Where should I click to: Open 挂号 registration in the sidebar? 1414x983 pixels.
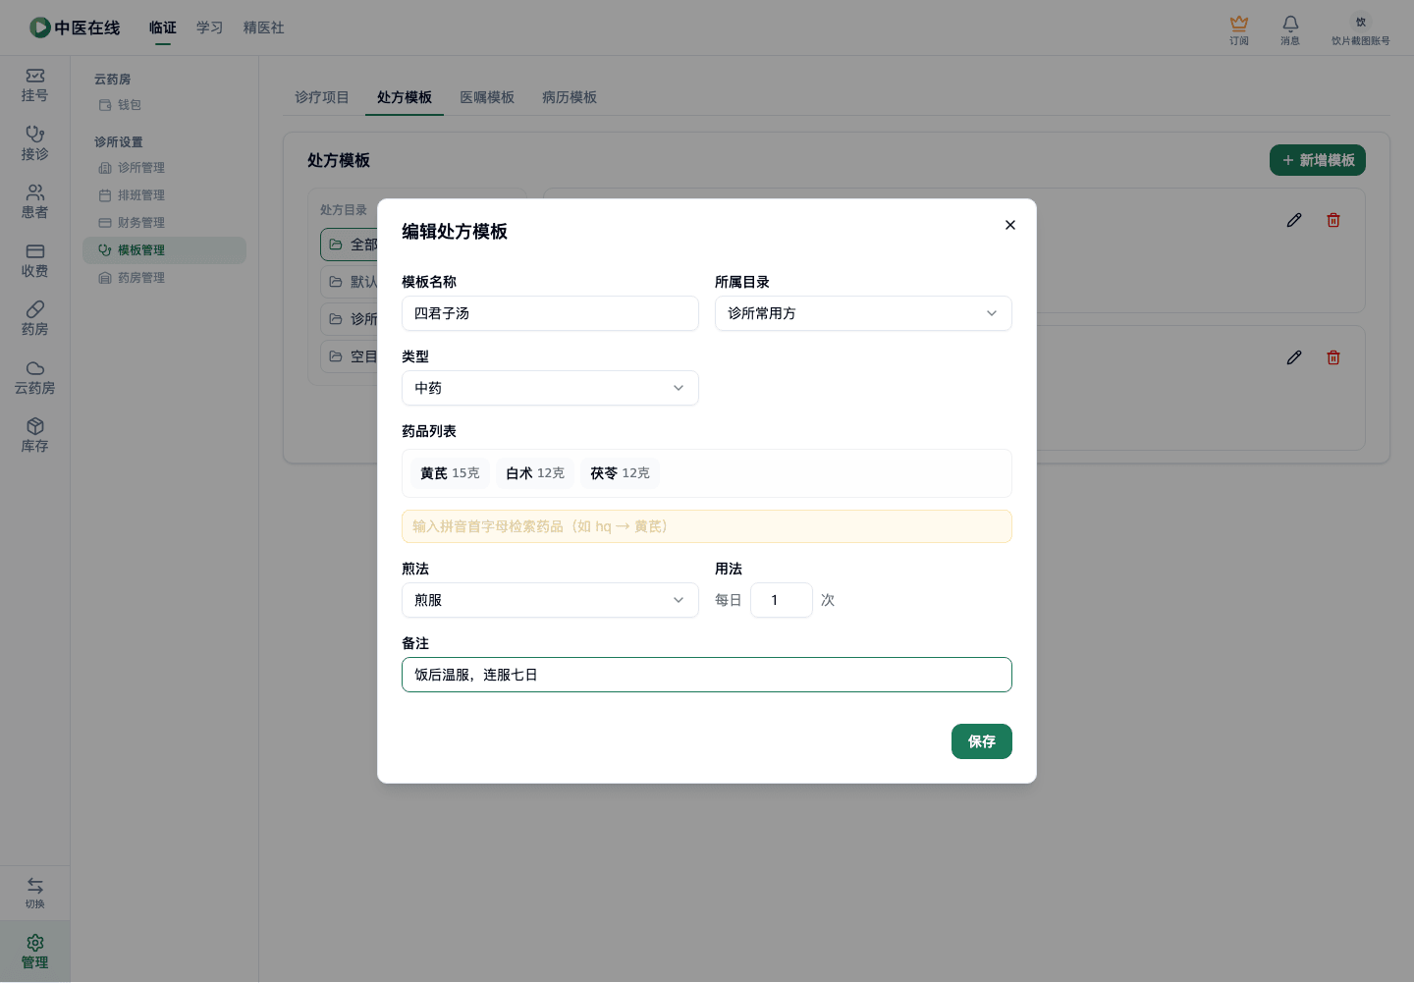pos(34,85)
